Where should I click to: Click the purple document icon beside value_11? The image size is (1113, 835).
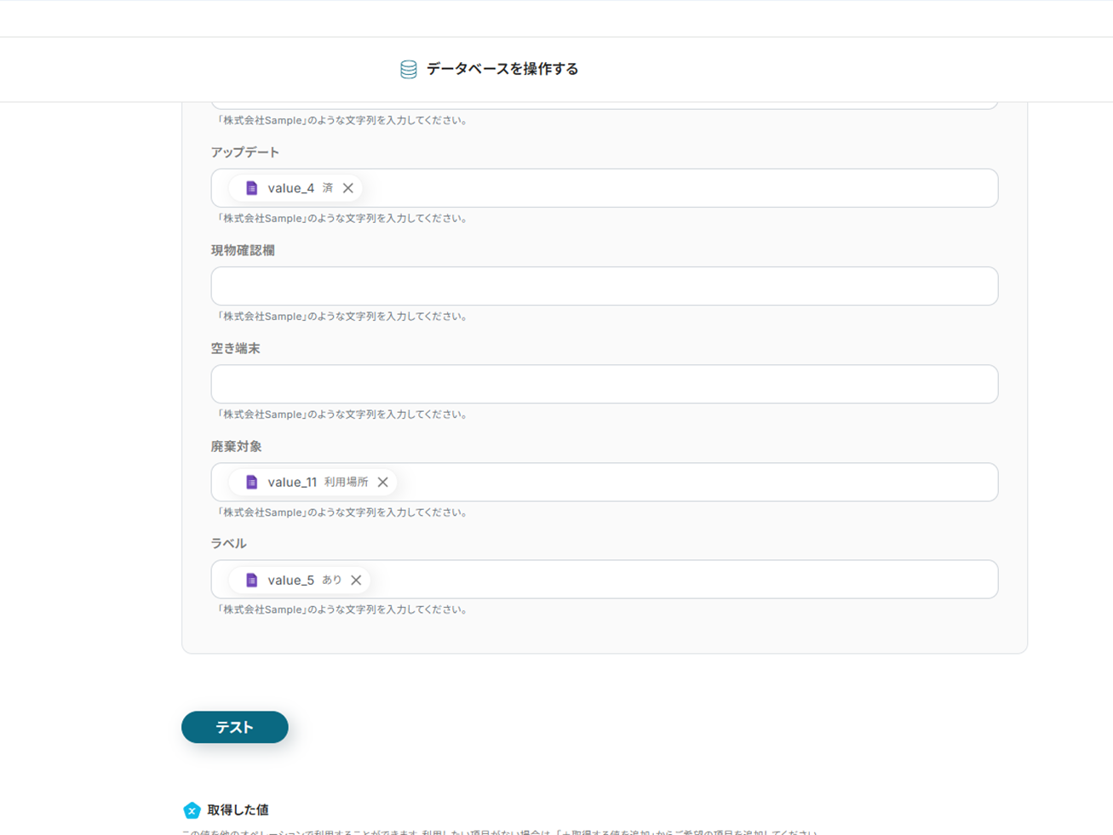pyautogui.click(x=252, y=482)
